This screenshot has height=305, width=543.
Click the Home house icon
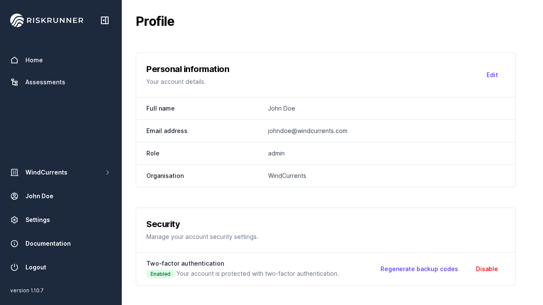[14, 60]
